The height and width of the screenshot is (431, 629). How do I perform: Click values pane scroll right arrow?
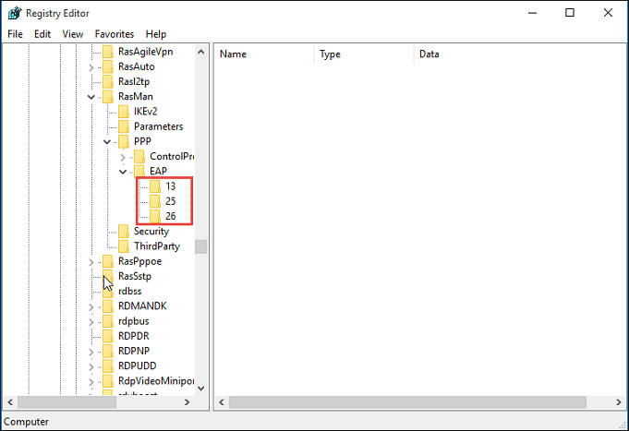(619, 402)
